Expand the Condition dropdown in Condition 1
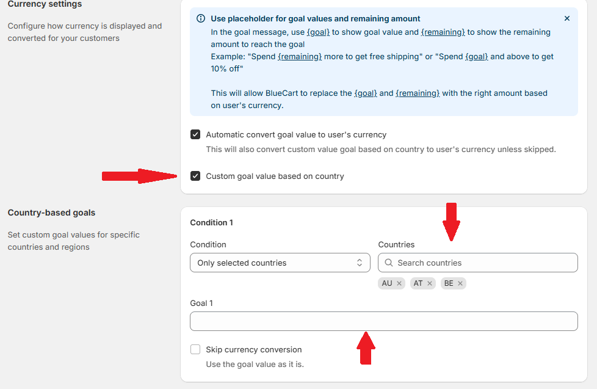The image size is (597, 389). tap(280, 262)
